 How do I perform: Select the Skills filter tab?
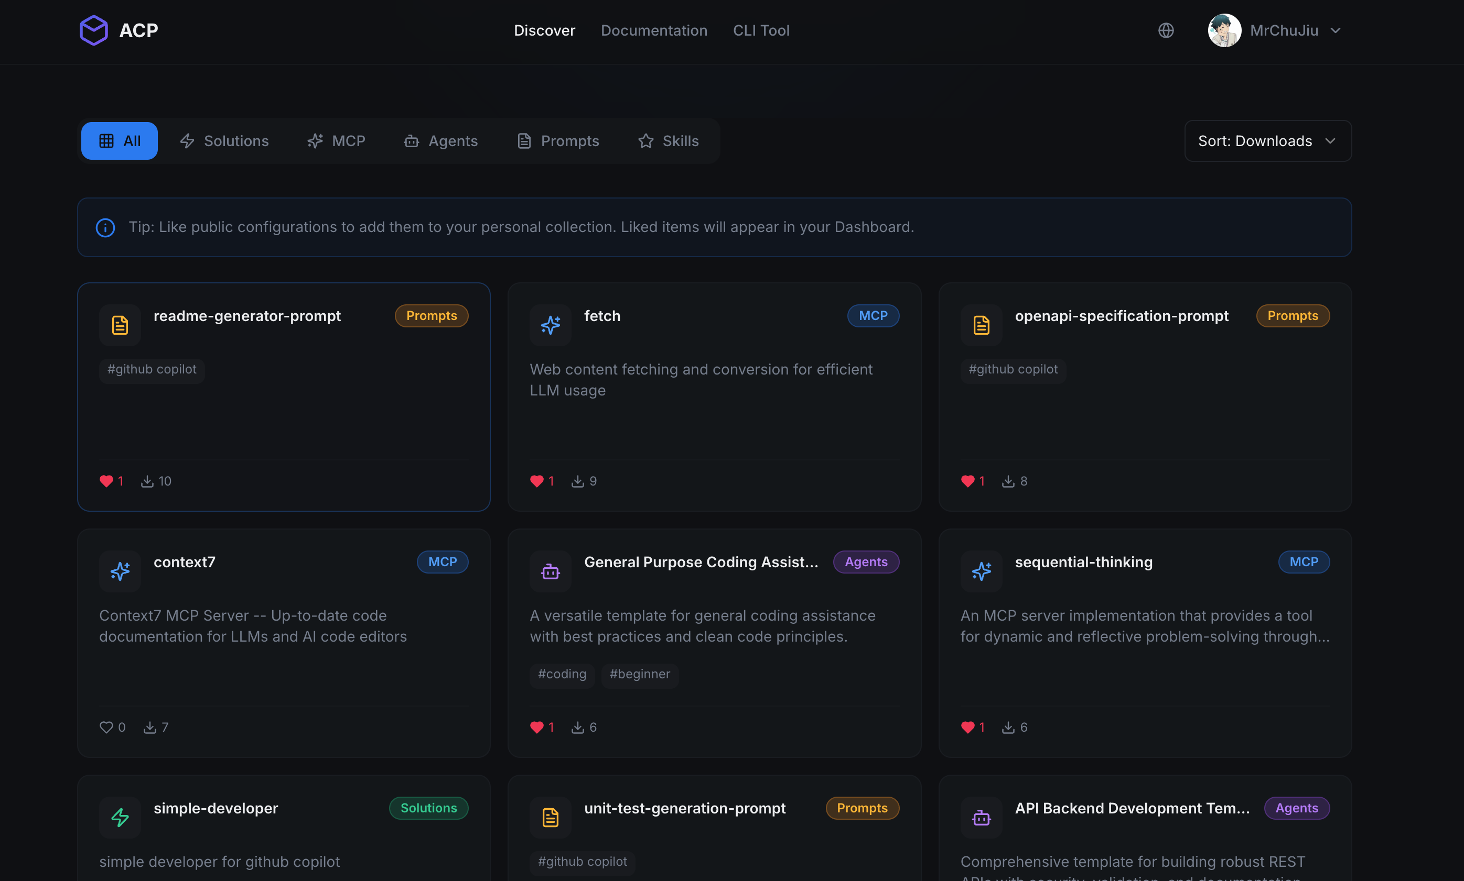point(669,141)
